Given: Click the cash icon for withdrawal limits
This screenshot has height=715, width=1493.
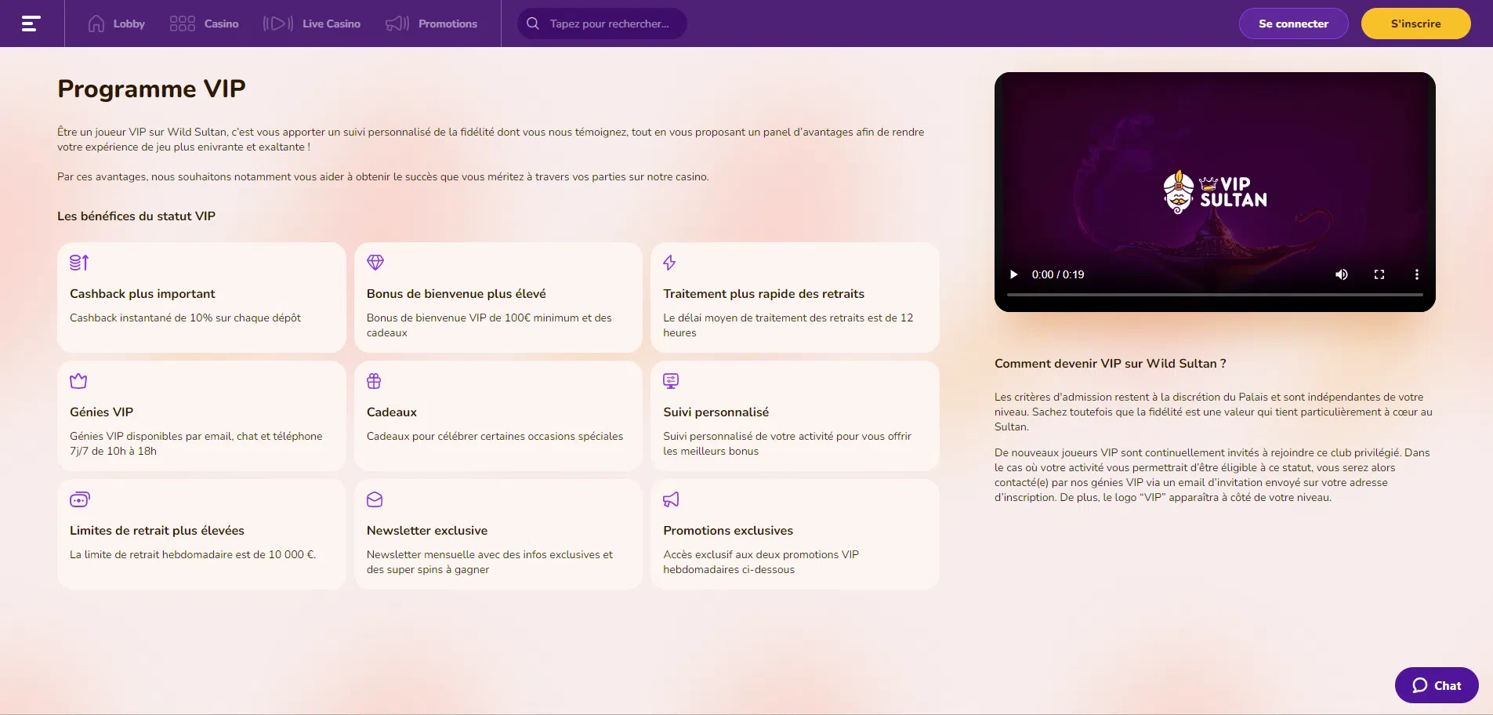Looking at the screenshot, I should 80,499.
